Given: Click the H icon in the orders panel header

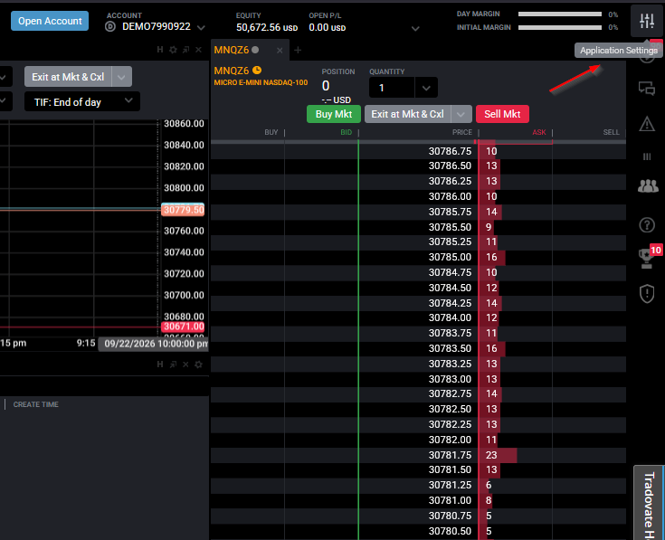Looking at the screenshot, I should pyautogui.click(x=160, y=365).
